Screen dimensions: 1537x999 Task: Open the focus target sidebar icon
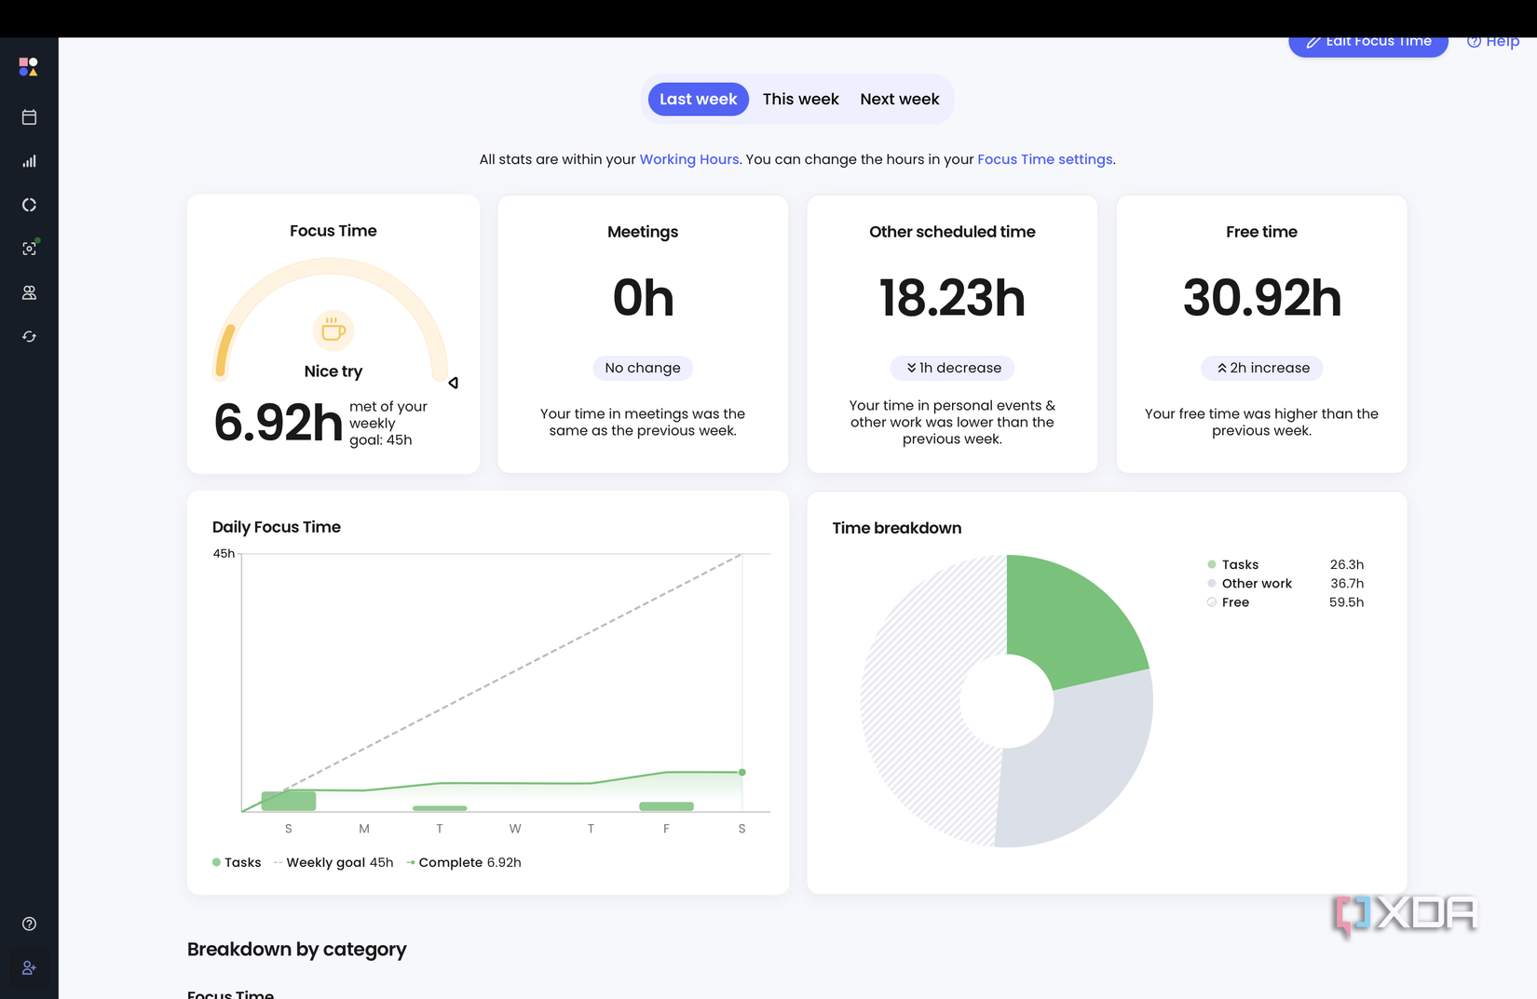tap(29, 249)
